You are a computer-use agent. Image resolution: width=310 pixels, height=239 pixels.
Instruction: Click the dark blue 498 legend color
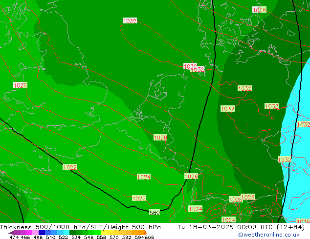42,233
